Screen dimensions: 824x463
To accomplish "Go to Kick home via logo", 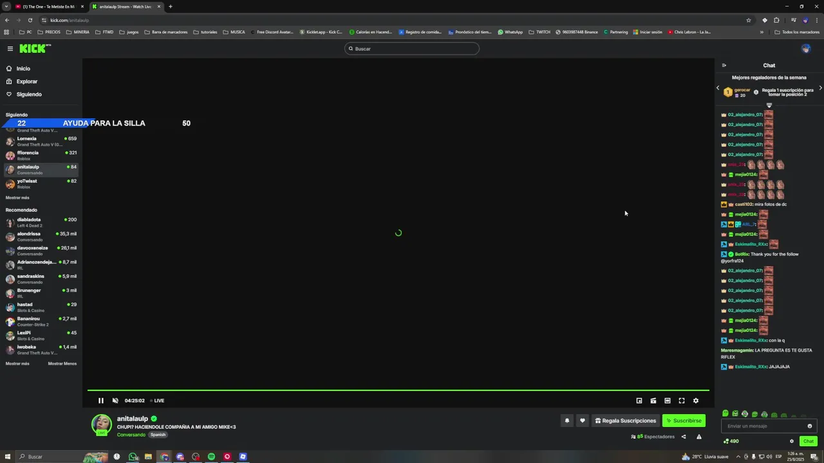I will [33, 48].
